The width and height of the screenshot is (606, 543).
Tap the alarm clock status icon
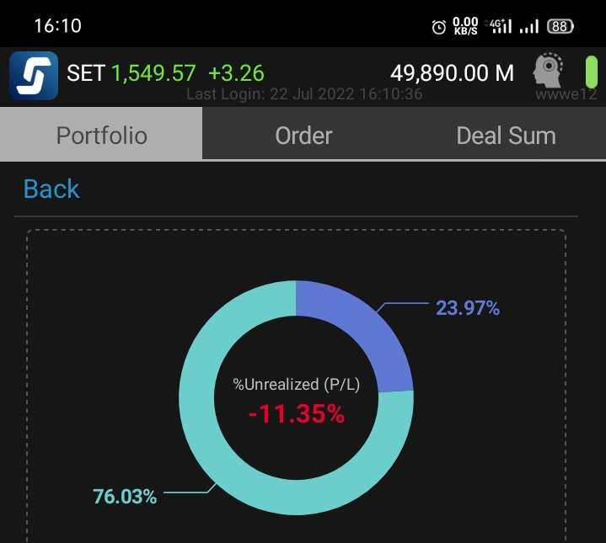click(x=438, y=27)
